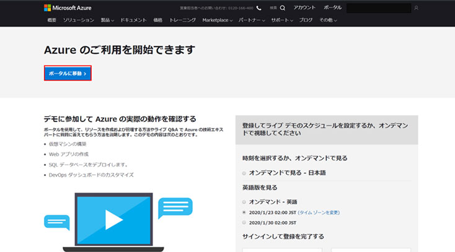Screen dimensions: 455x252
Task: Click the ポータル link in header
Action: tap(332, 7)
